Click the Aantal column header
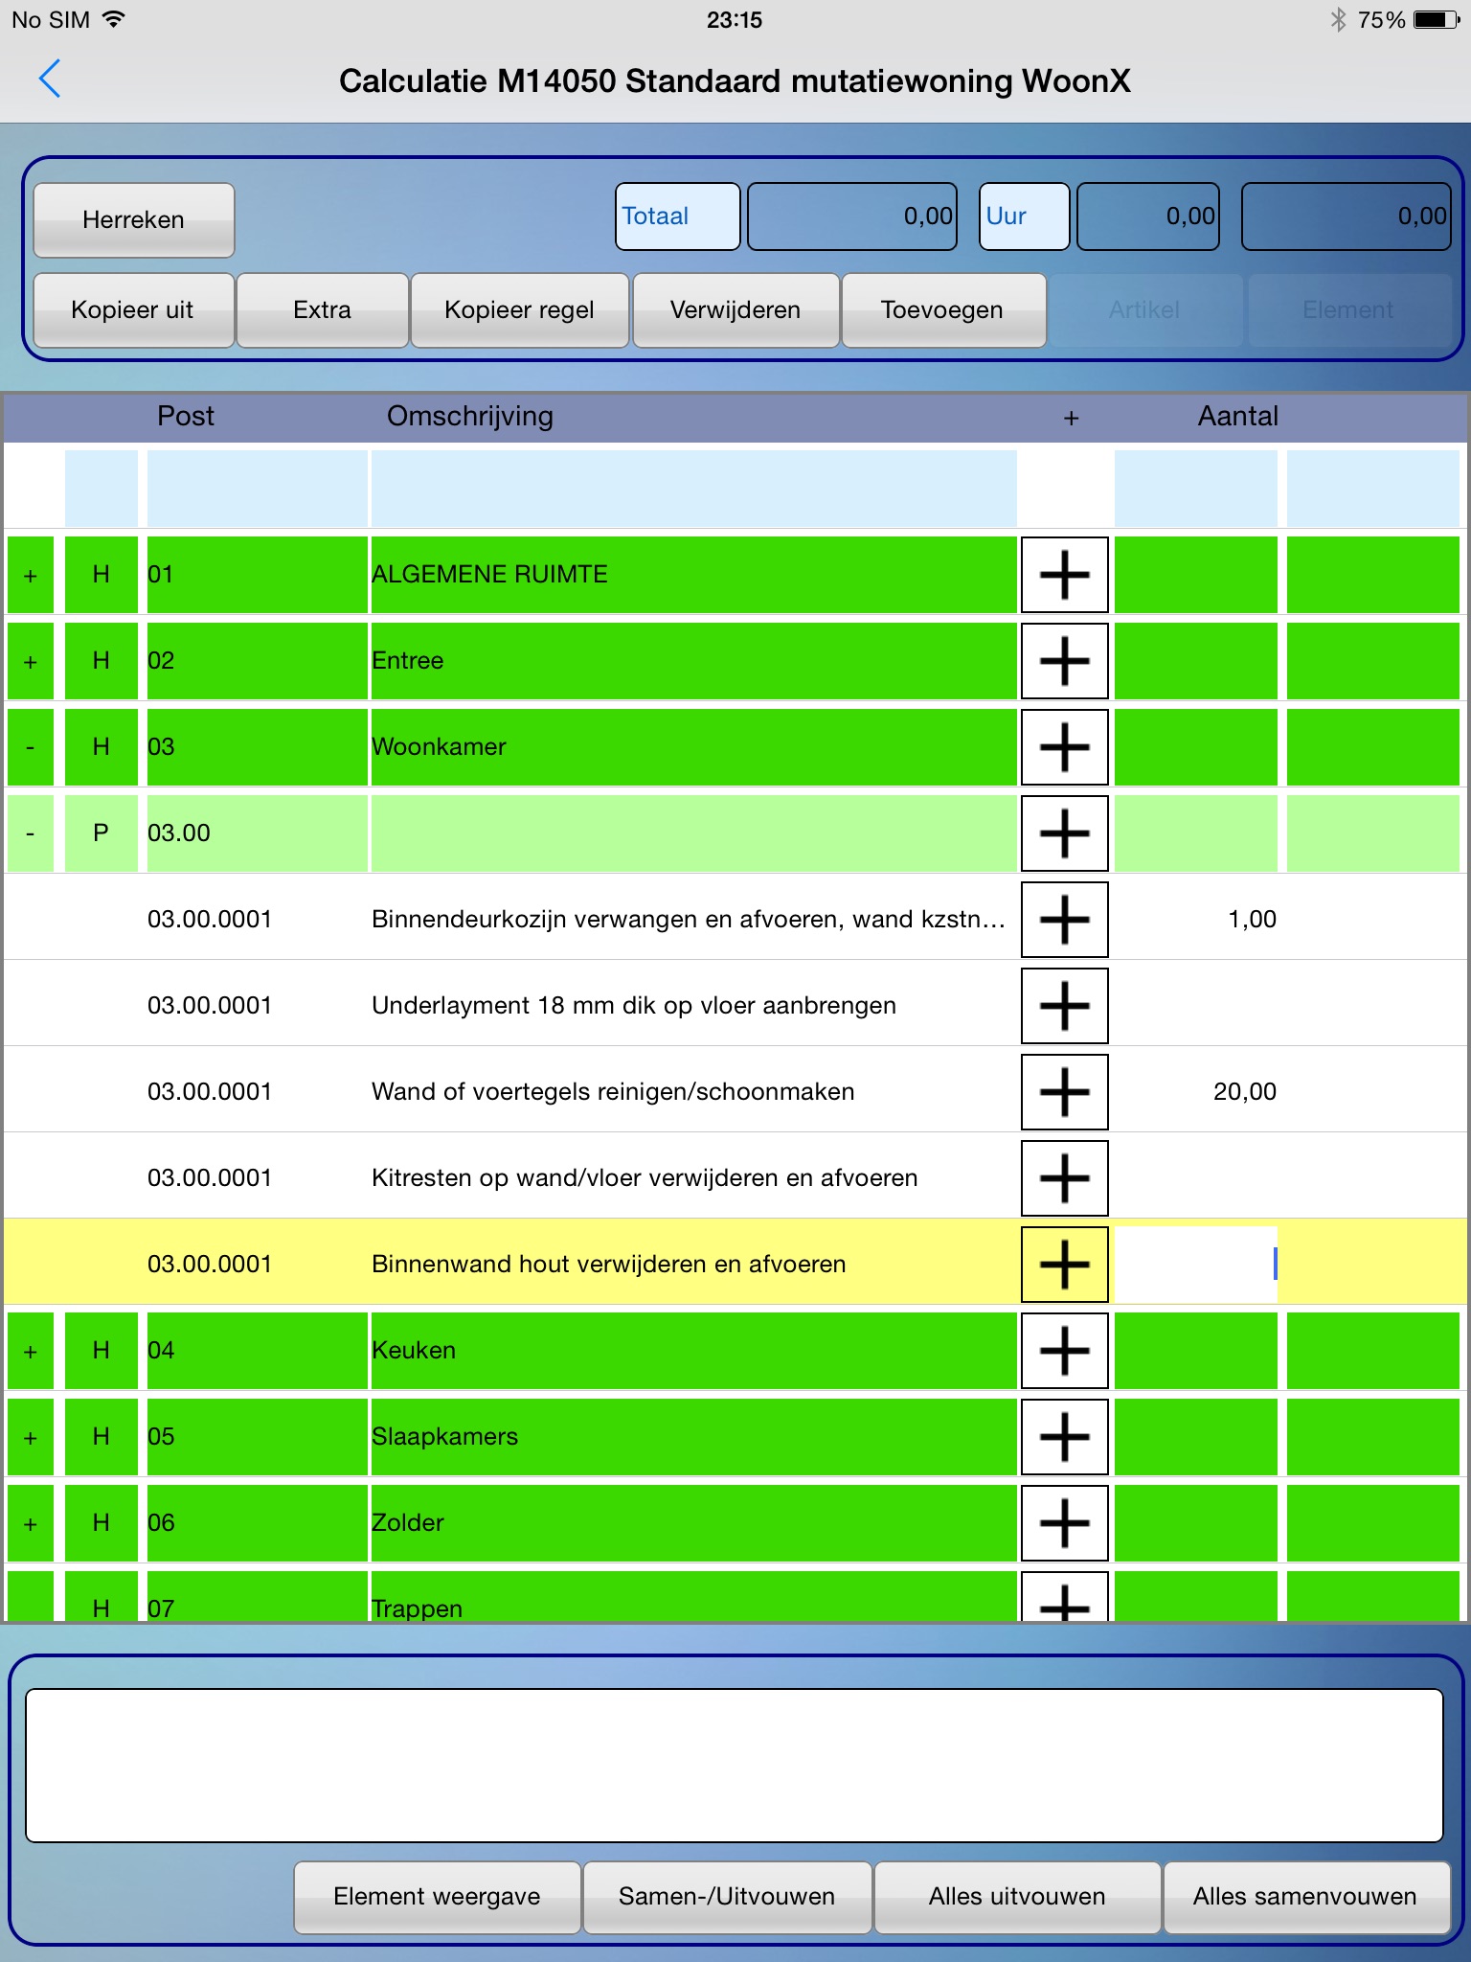The image size is (1471, 1962). click(1238, 416)
